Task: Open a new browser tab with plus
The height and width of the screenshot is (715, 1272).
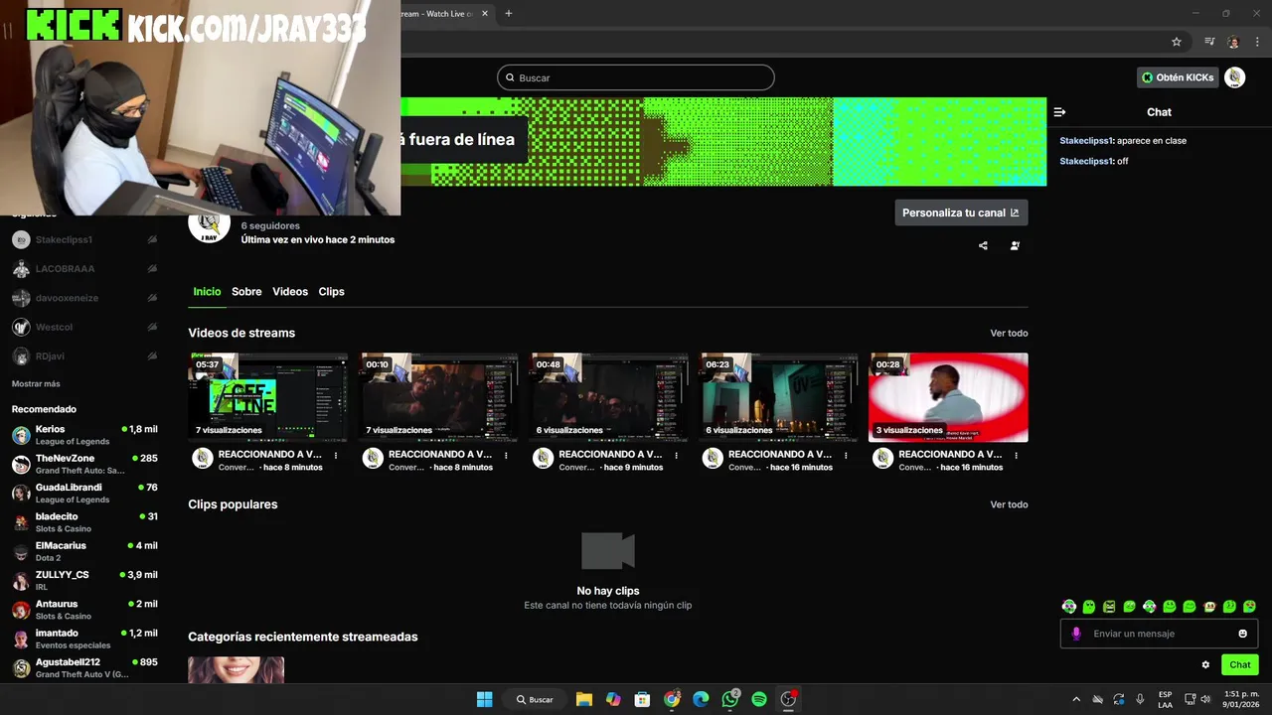Action: [509, 14]
